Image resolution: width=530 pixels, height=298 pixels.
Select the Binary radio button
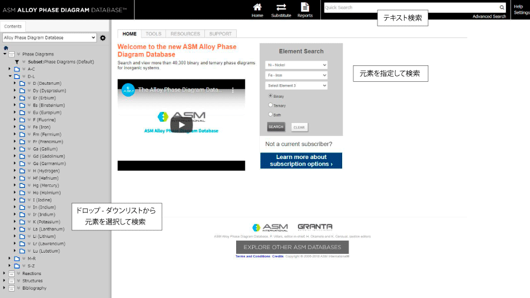click(x=270, y=96)
